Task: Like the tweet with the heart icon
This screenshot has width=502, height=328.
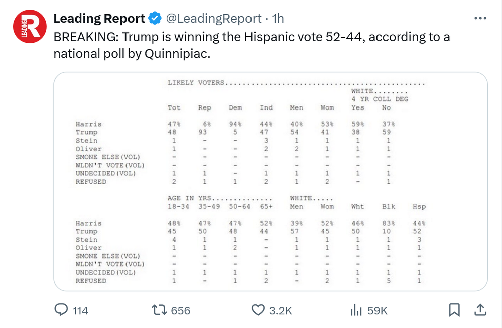Action: (x=258, y=310)
